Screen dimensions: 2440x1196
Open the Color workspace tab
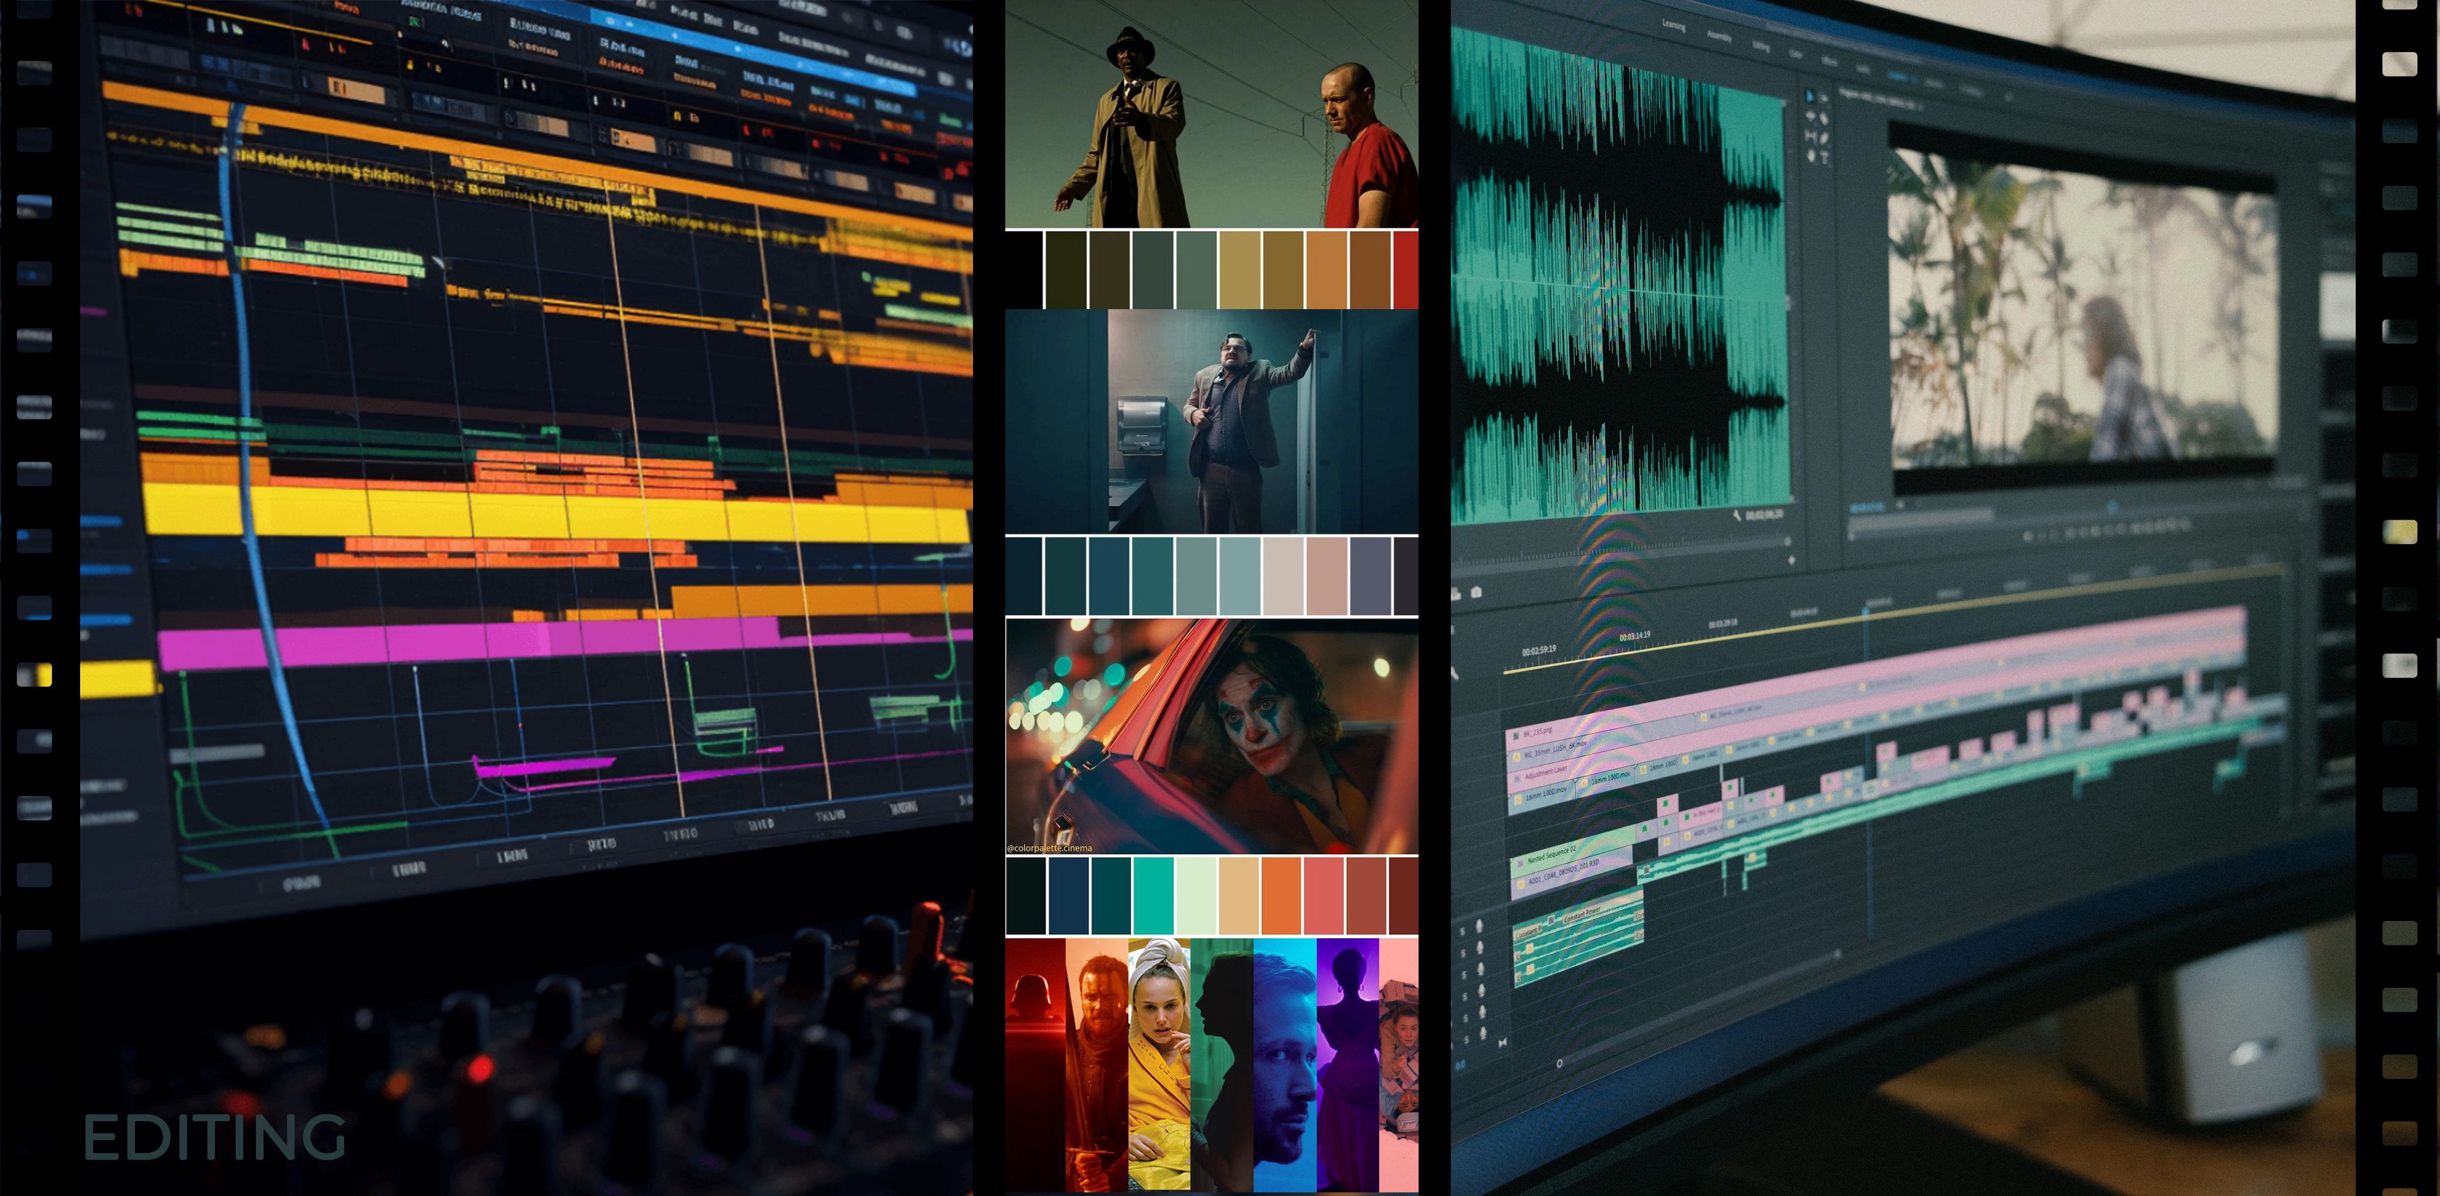tap(1796, 54)
